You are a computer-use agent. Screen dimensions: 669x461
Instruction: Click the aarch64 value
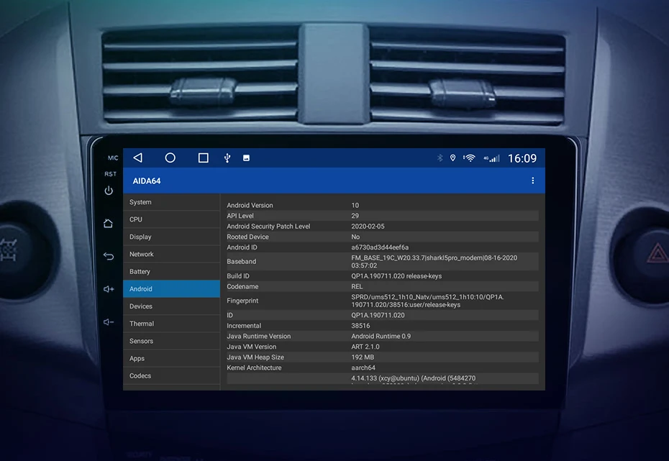[x=363, y=368]
